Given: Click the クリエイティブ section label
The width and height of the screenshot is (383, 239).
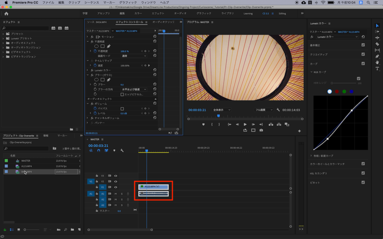Looking at the screenshot, I should 319,54.
